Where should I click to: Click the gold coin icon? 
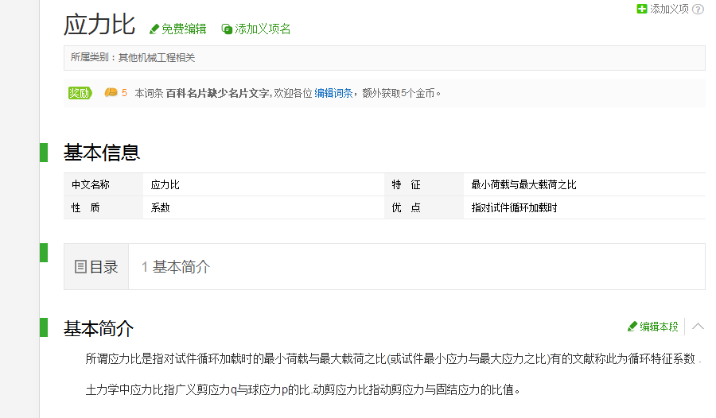[111, 93]
